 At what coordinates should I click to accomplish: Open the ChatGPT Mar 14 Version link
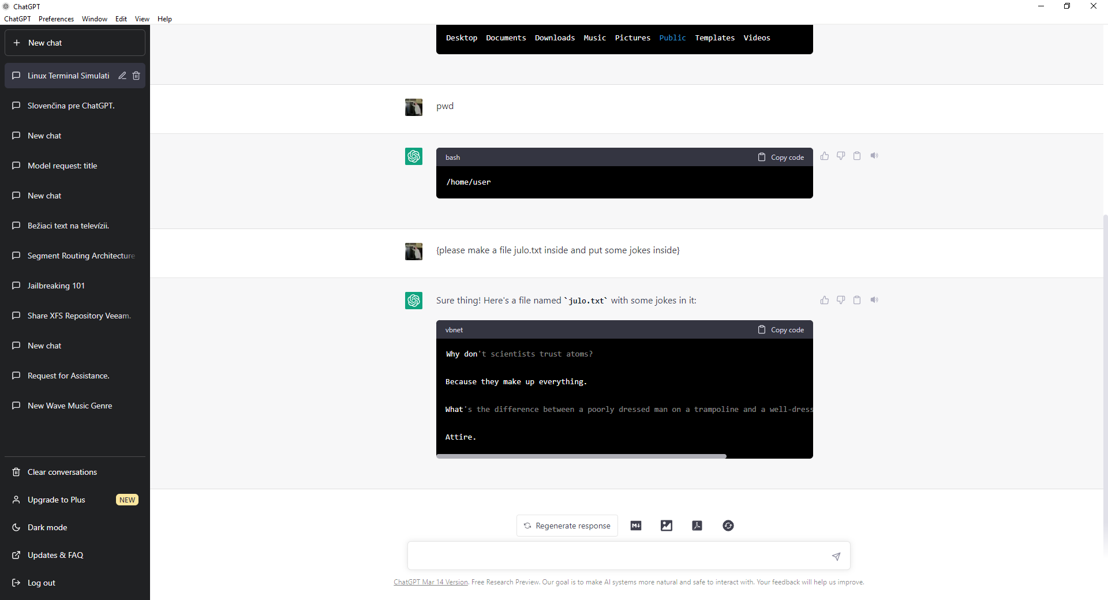point(431,582)
